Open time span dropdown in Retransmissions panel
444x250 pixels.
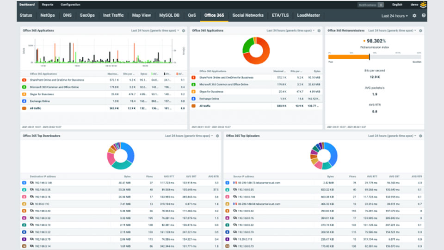[x=392, y=31]
